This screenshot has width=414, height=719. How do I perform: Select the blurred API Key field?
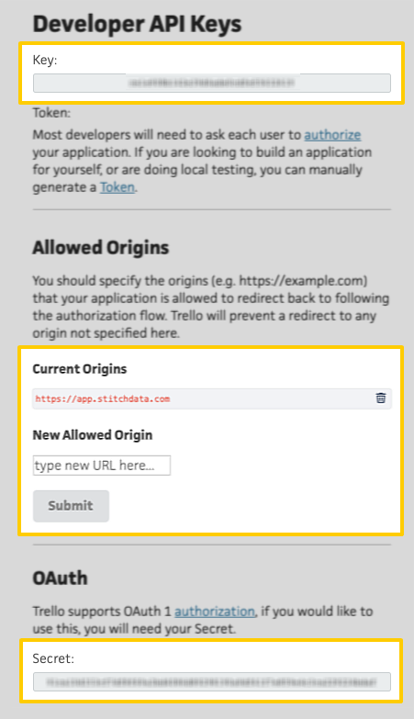[212, 83]
